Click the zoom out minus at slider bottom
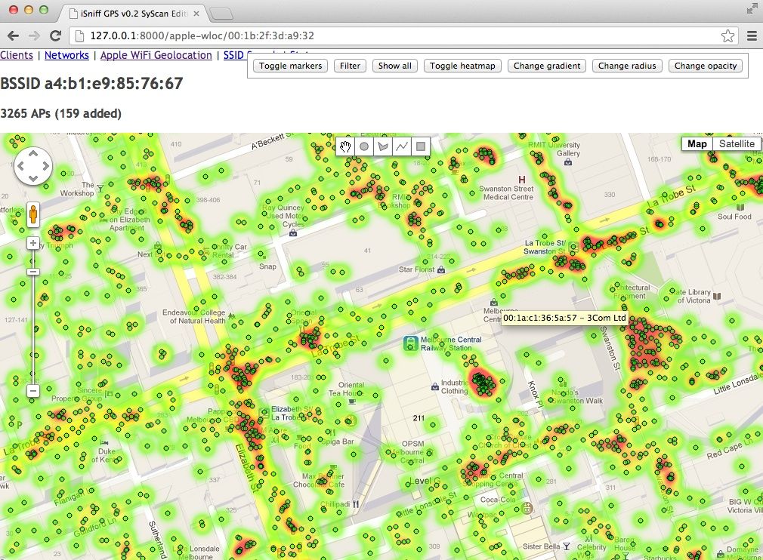The image size is (763, 560). click(33, 391)
